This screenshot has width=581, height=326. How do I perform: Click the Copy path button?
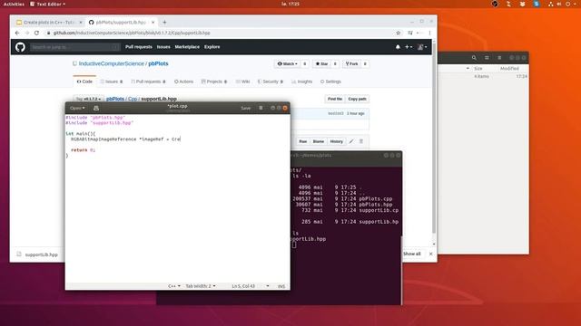357,99
